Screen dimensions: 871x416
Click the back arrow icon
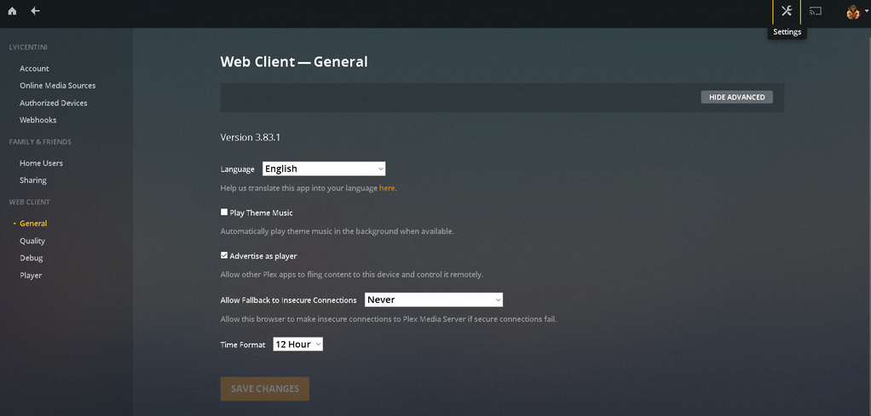[35, 11]
